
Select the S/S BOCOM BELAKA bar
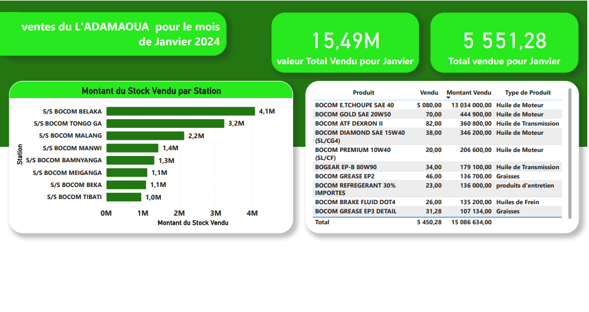(180, 111)
